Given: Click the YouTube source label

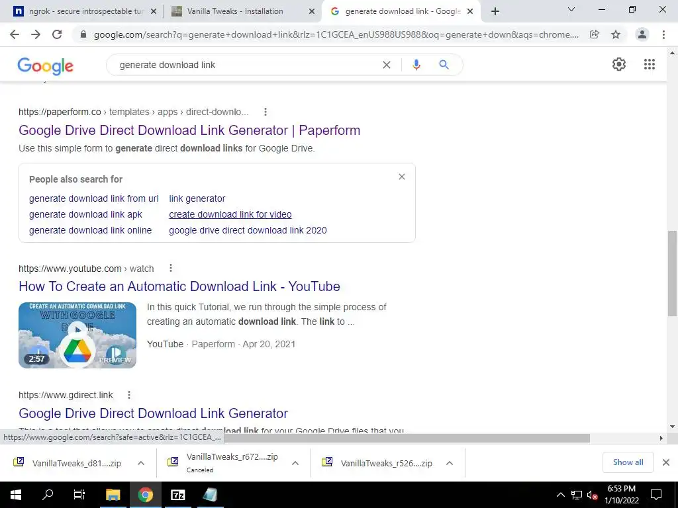Looking at the screenshot, I should 165,344.
